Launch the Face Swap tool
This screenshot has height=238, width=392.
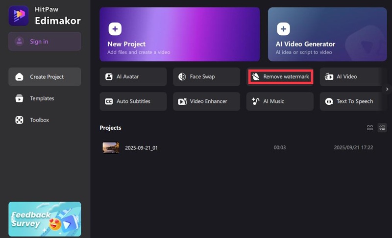(206, 77)
